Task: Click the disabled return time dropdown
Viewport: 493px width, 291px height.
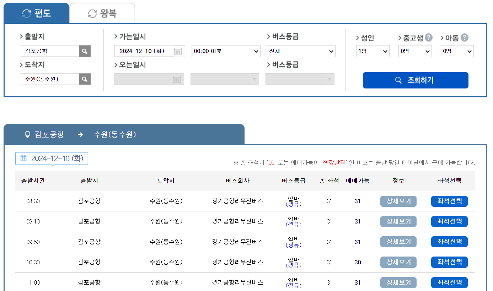Action: [x=225, y=79]
